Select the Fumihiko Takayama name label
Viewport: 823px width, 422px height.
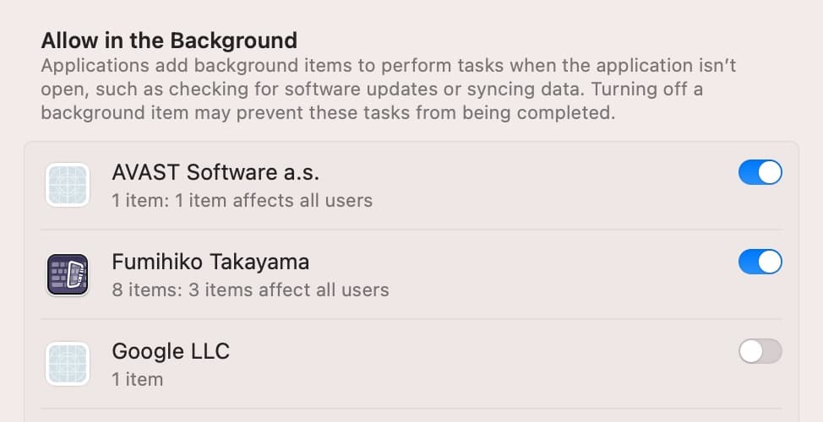[x=210, y=262]
